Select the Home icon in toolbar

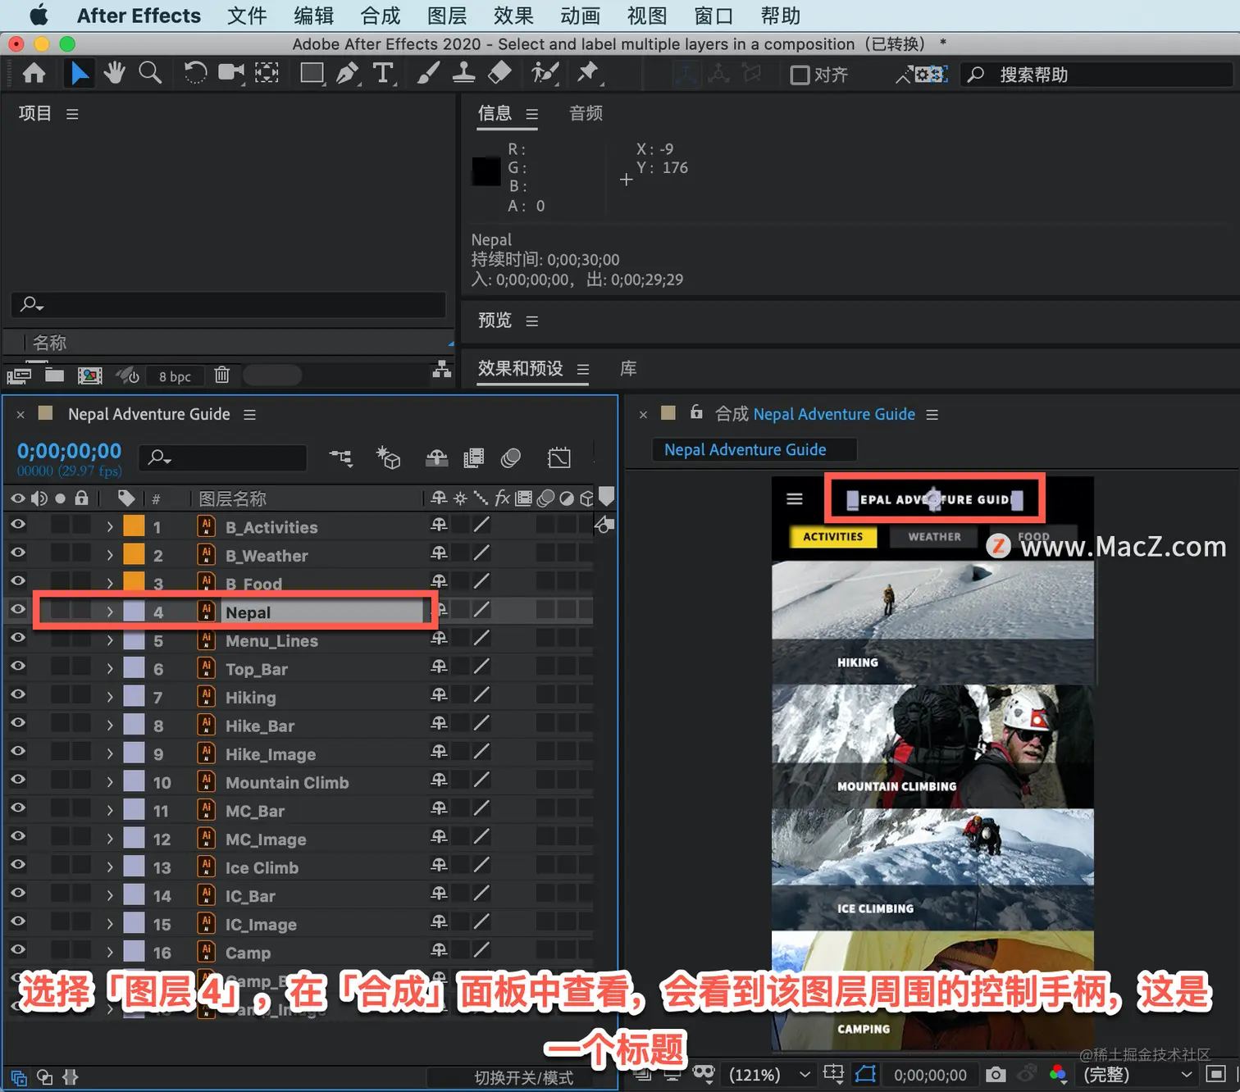pos(34,74)
